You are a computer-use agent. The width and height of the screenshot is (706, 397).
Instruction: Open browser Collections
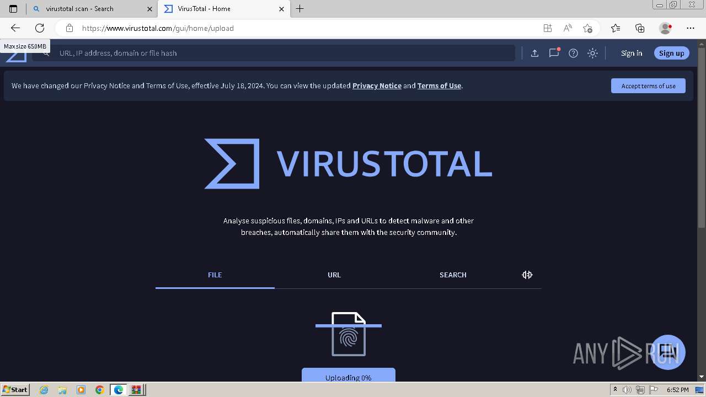pyautogui.click(x=640, y=28)
